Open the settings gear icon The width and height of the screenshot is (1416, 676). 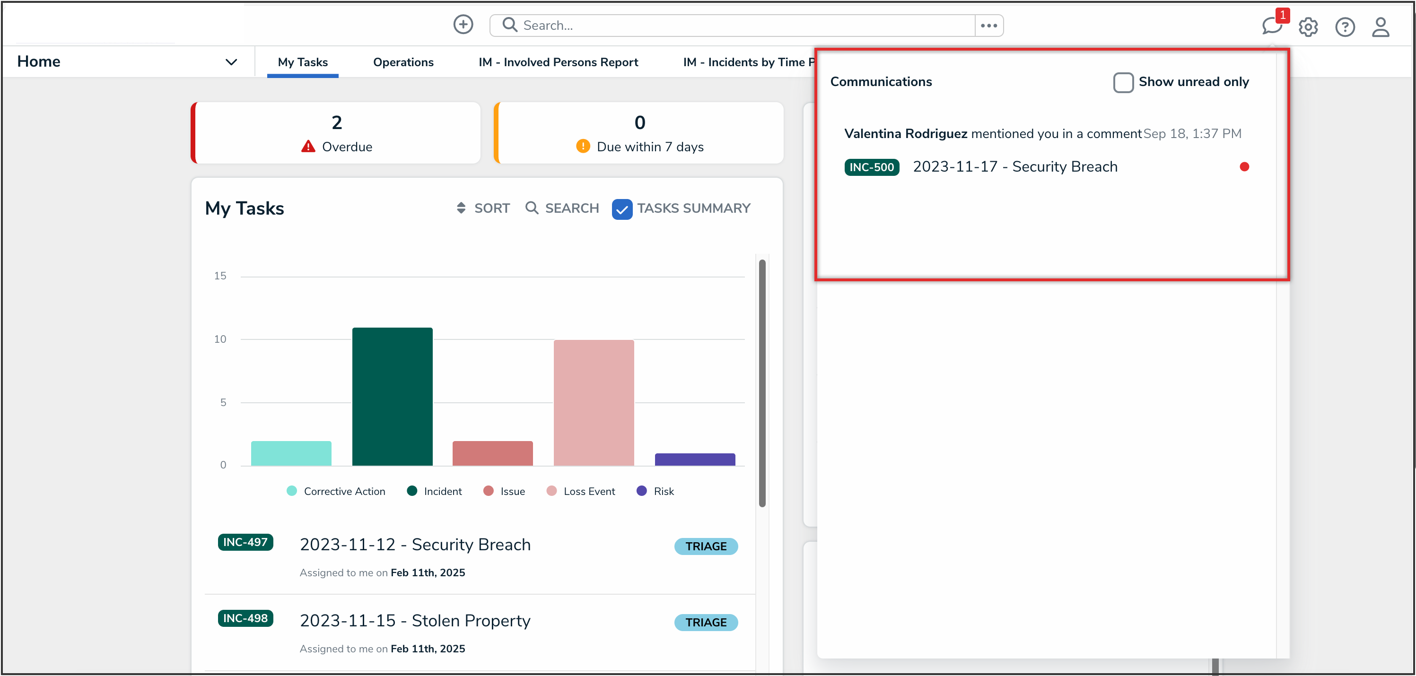click(1308, 27)
